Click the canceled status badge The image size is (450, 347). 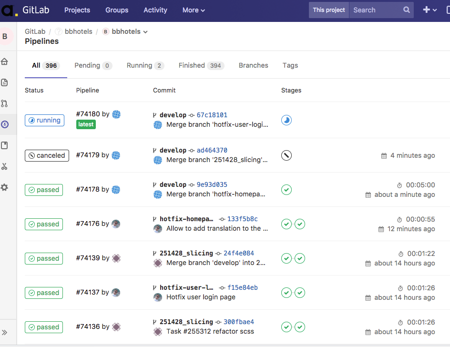point(47,155)
